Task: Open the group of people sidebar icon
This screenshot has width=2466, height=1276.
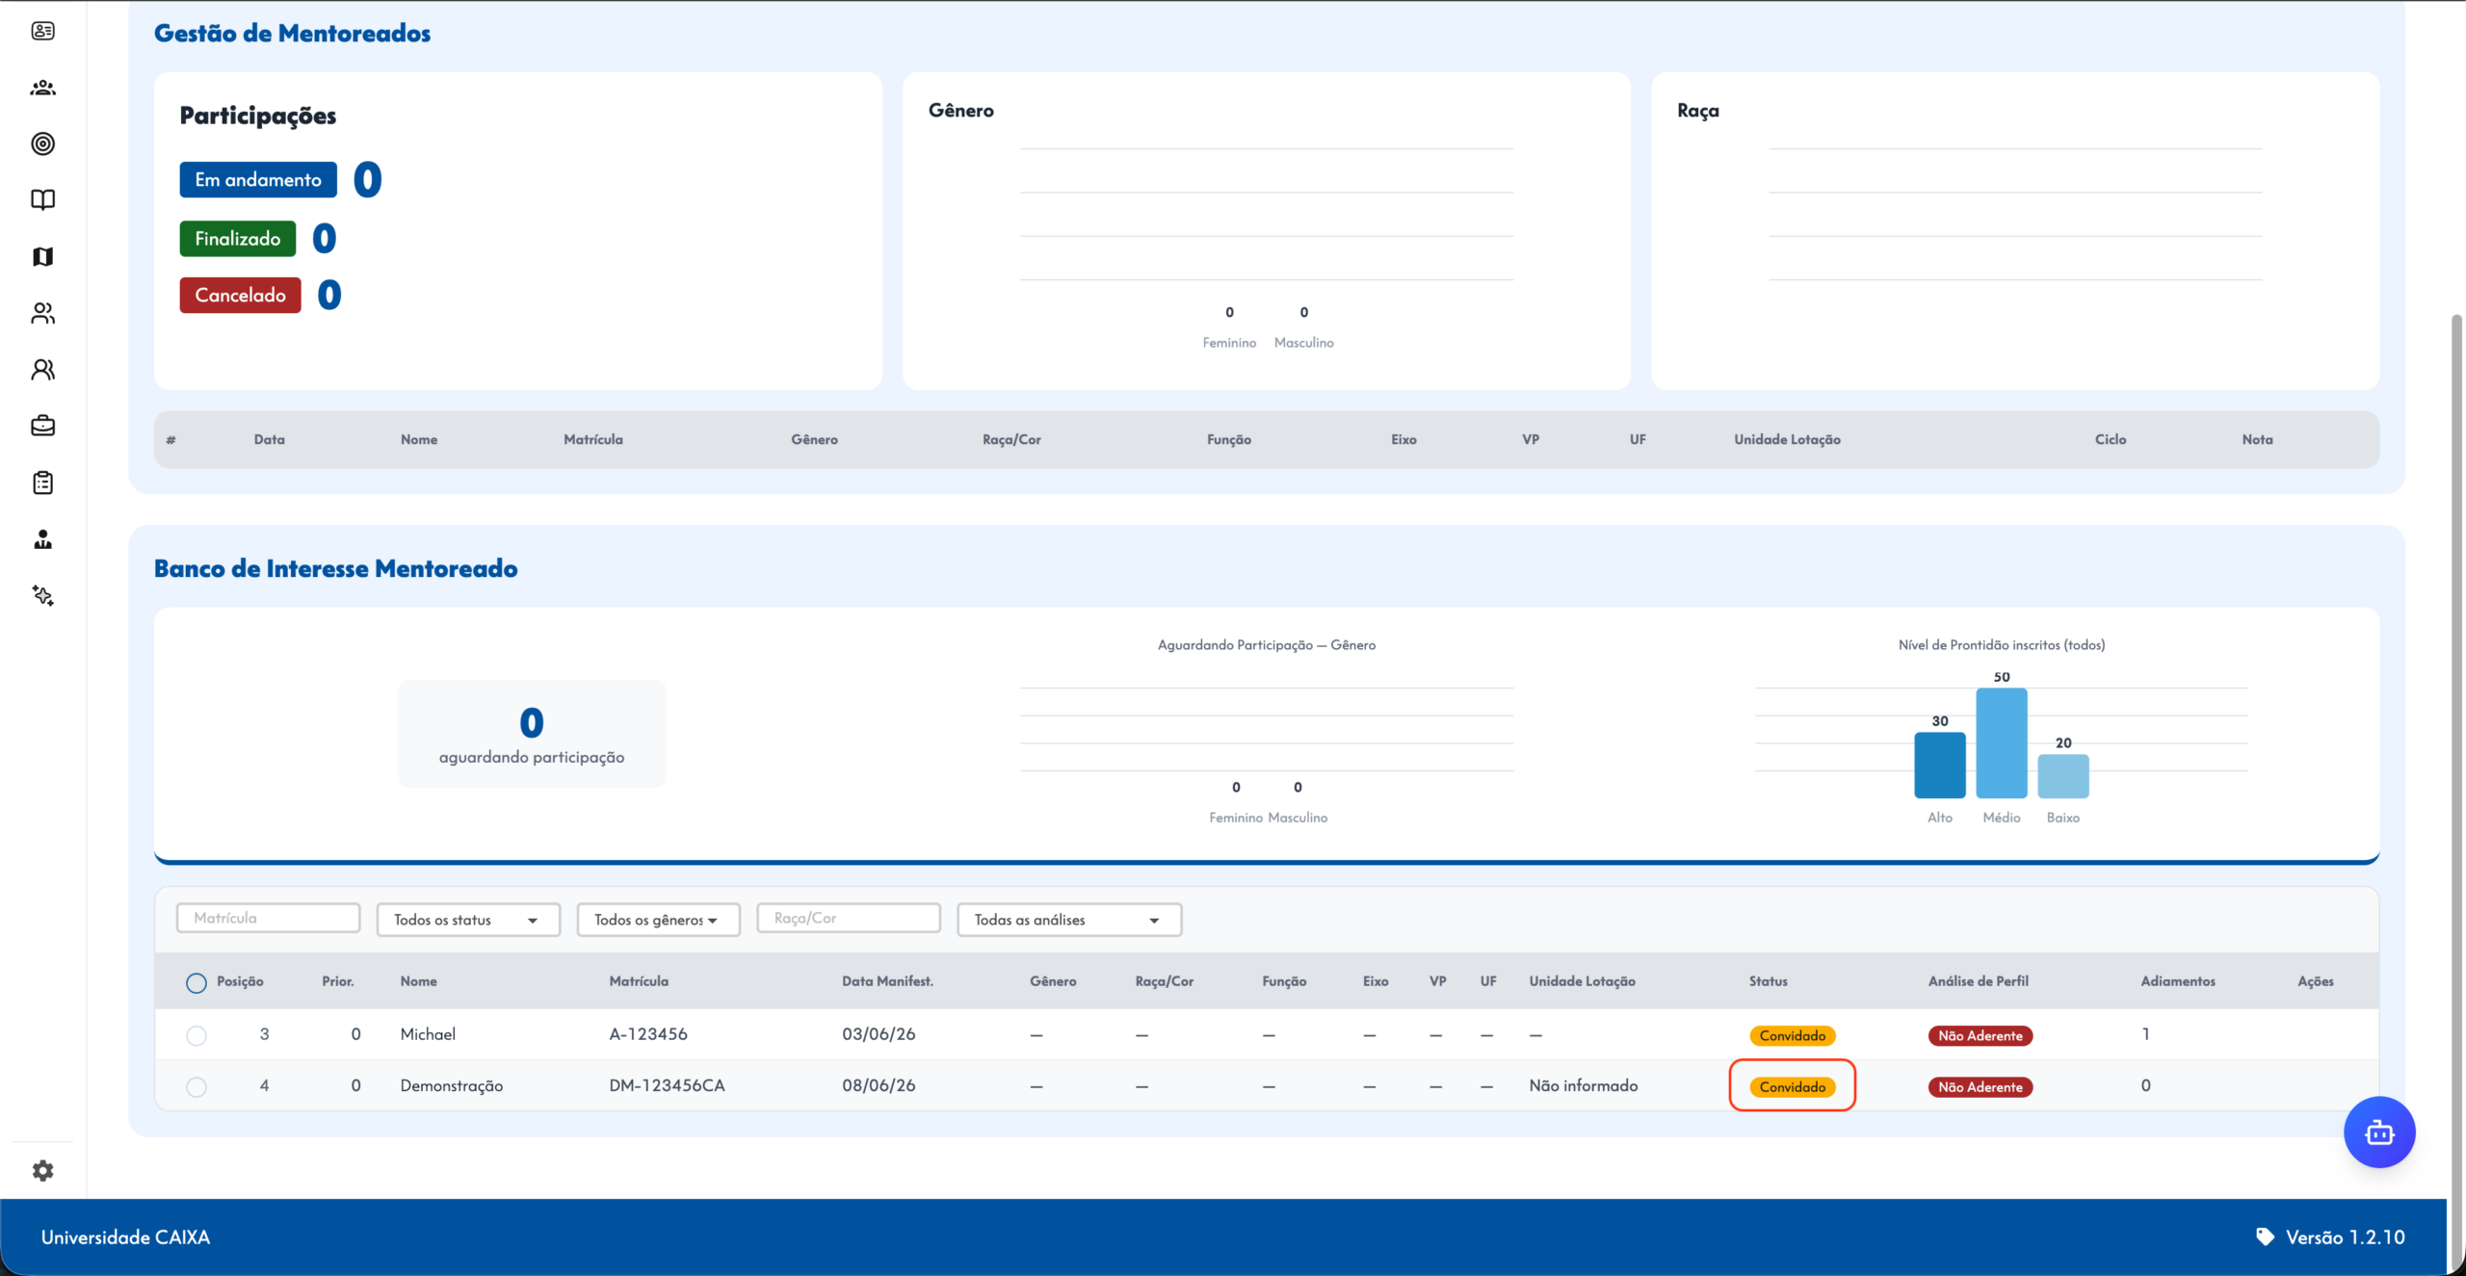Action: (x=42, y=88)
